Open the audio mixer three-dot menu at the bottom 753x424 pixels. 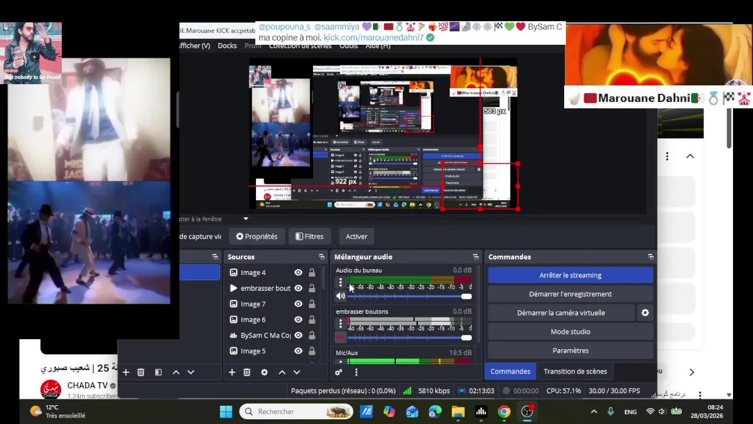click(356, 372)
